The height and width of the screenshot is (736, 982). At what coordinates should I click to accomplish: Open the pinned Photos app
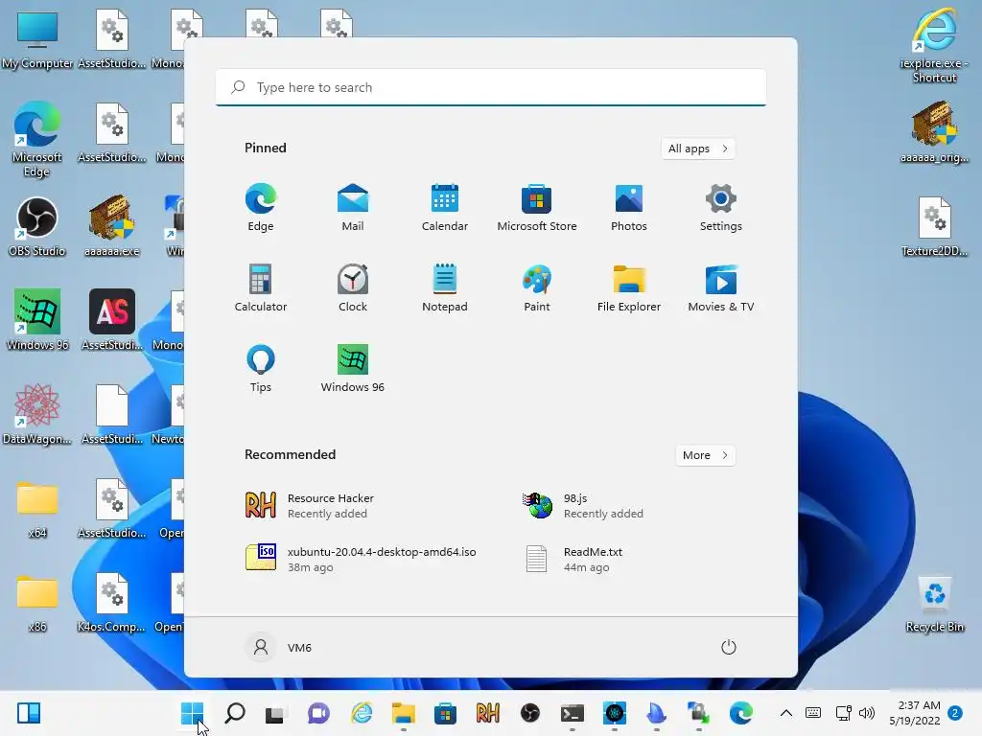coord(629,207)
